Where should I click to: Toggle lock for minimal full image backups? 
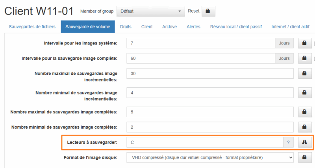click(x=304, y=127)
